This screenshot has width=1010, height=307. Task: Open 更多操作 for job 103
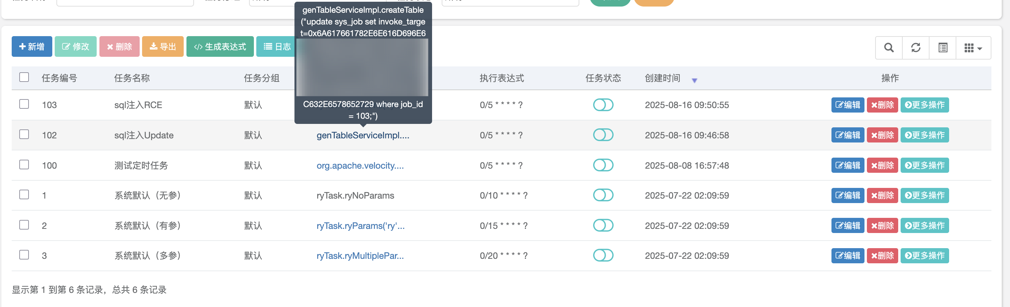925,105
